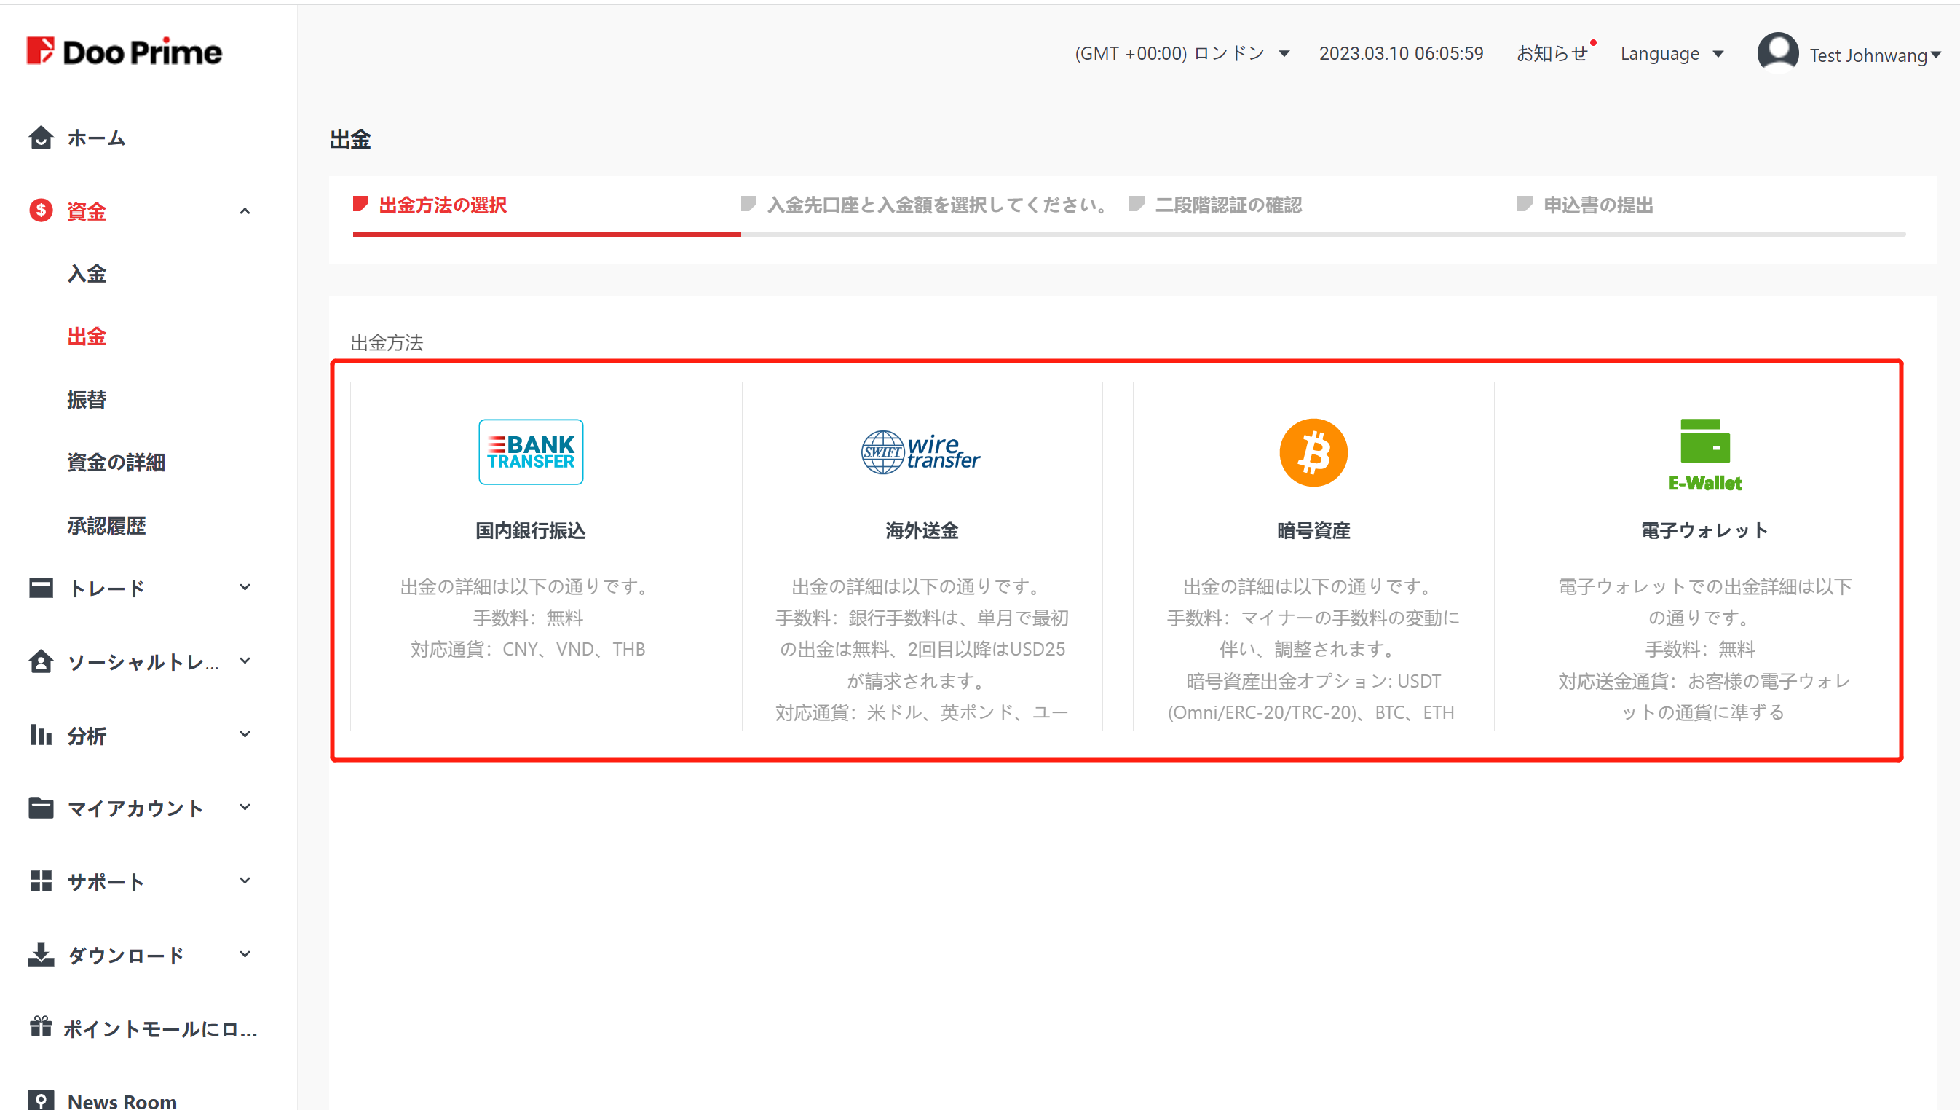The image size is (1960, 1110).
Task: Click the flag icon of 二段階認証の確認 step
Action: tap(1137, 203)
